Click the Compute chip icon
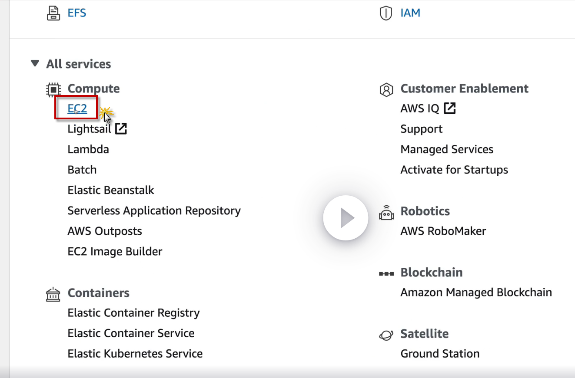 53,89
